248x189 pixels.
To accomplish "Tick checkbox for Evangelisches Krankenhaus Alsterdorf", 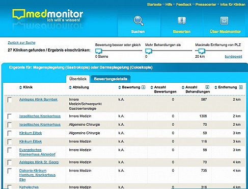I will point(10,150).
